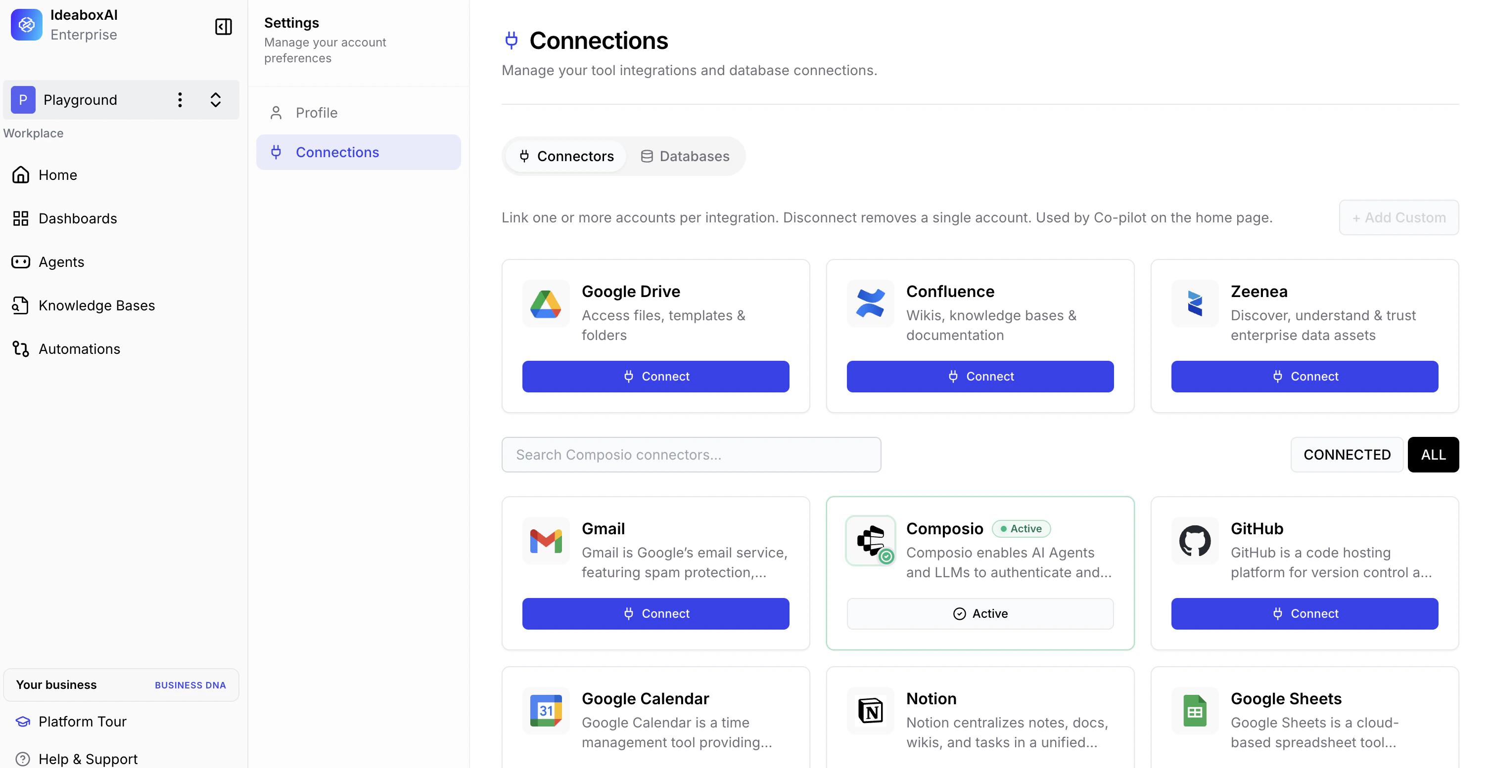Viewport: 1490px width, 768px height.
Task: Click the Your business label
Action: (x=56, y=685)
